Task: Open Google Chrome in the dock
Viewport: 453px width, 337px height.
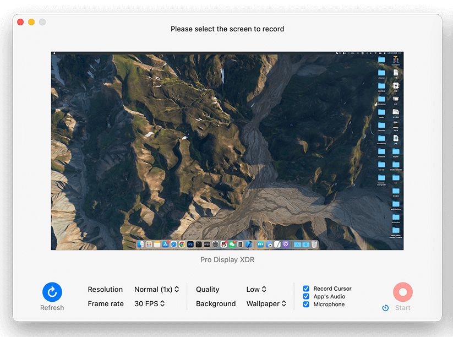Action: 182,244
